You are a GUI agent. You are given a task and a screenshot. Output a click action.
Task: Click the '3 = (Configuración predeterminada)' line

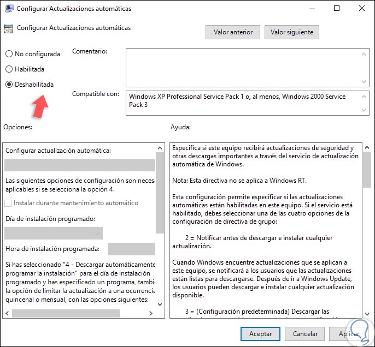click(257, 312)
